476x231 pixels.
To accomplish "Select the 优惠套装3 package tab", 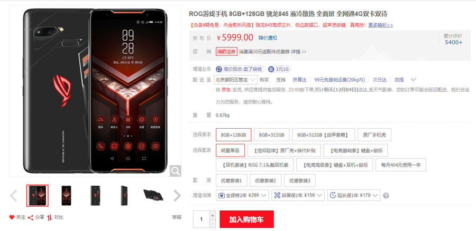I will (300, 180).
